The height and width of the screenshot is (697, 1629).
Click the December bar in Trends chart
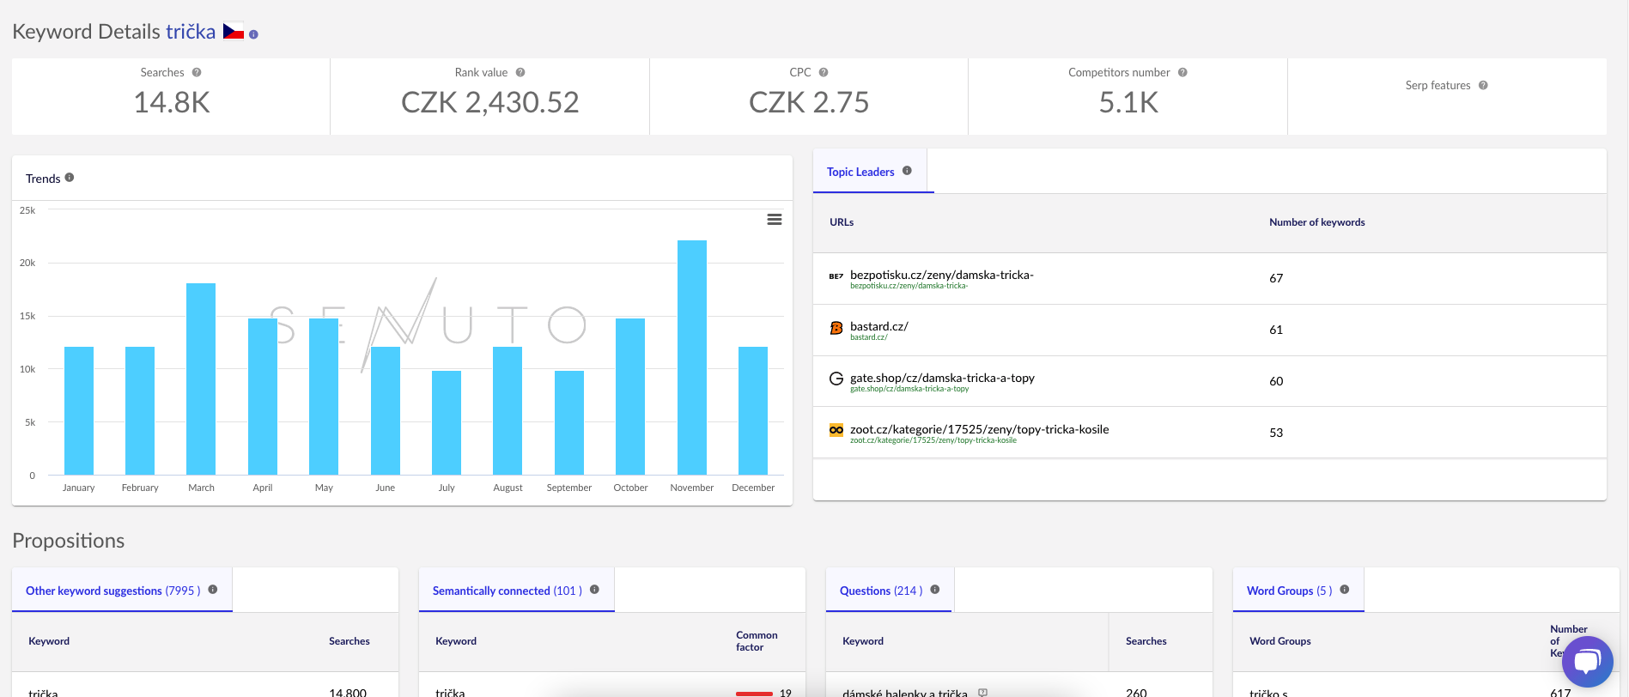(753, 410)
